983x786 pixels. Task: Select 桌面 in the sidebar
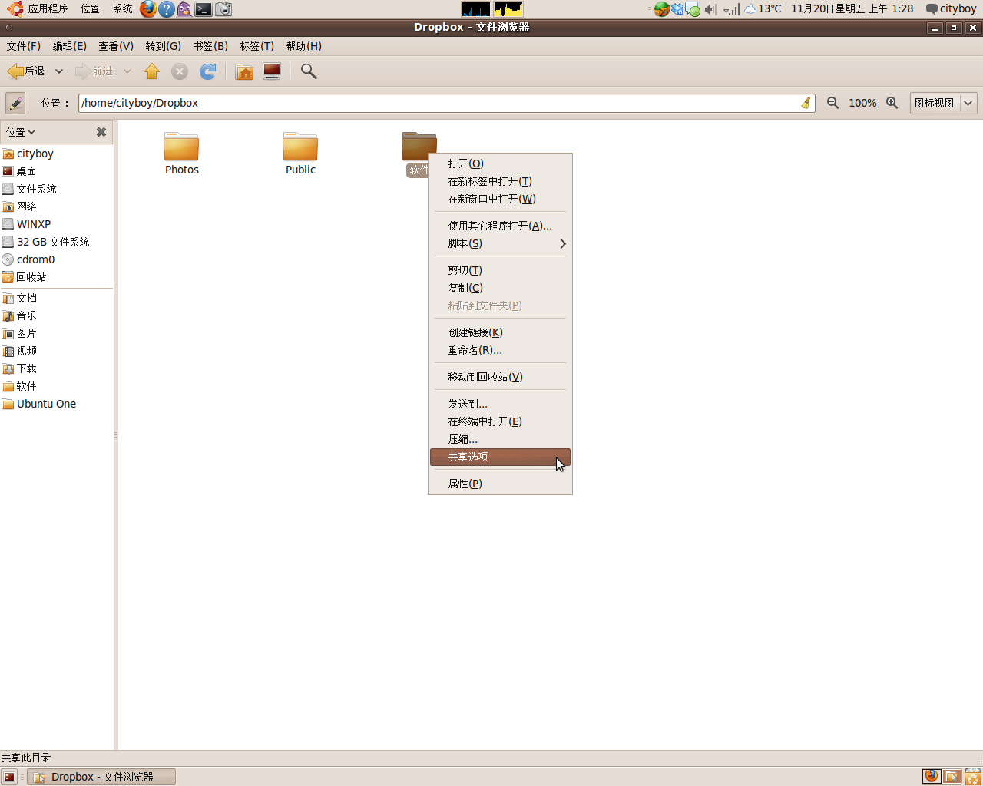click(x=57, y=171)
